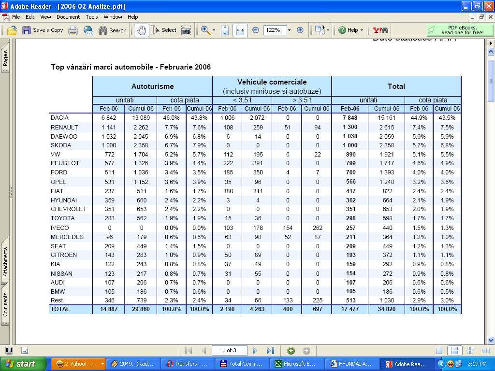
Task: Click the vertical scrollbar thumb
Action: pos(491,81)
